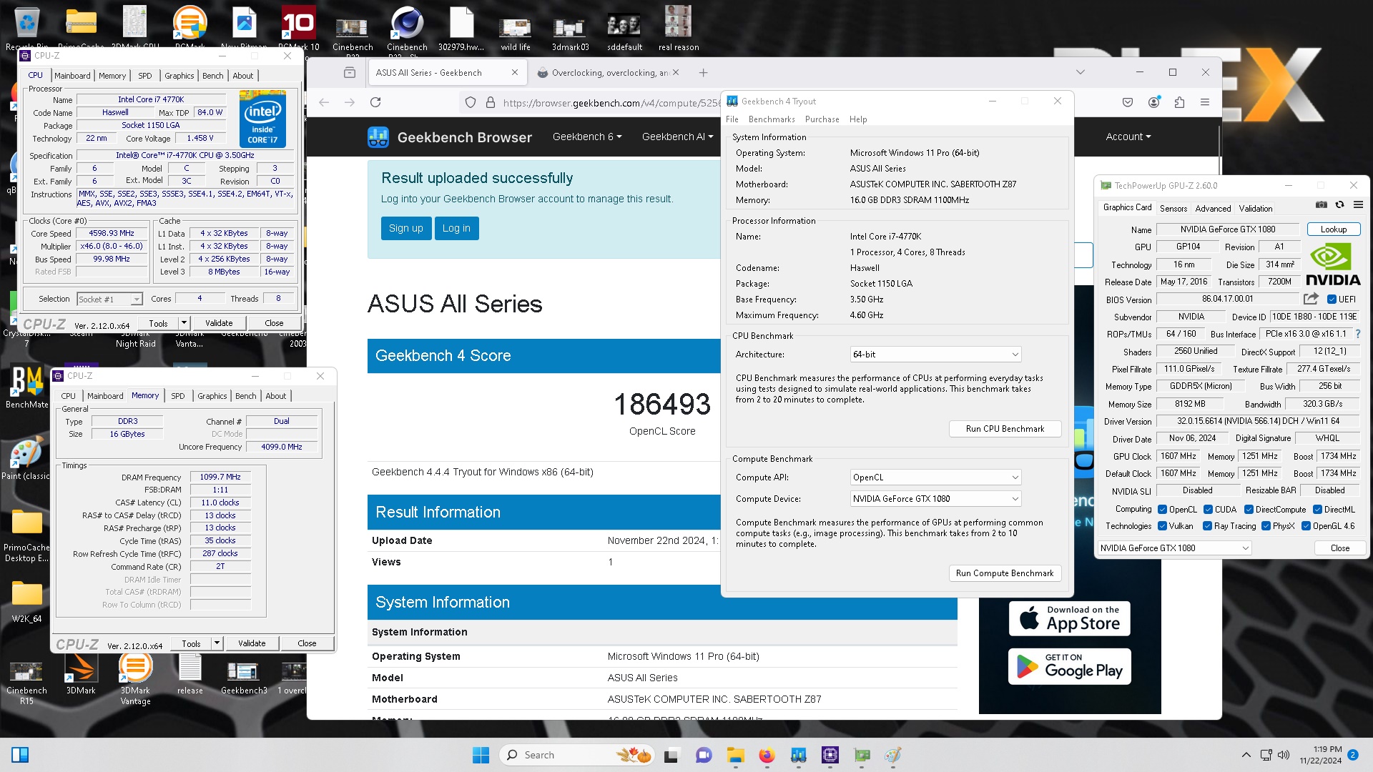
Task: Open the GPU-Z hamburger menu icon
Action: tap(1358, 205)
